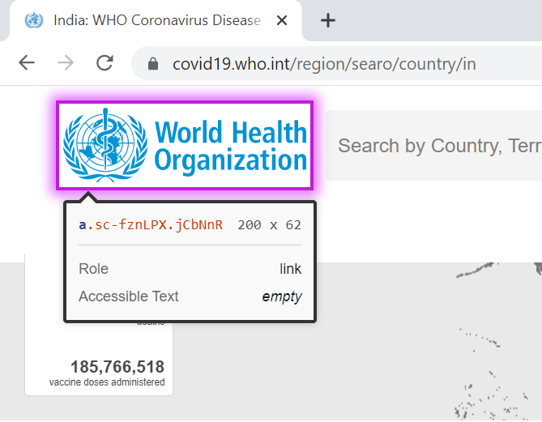
Task: Click the World Health Organization logo link
Action: tap(185, 145)
